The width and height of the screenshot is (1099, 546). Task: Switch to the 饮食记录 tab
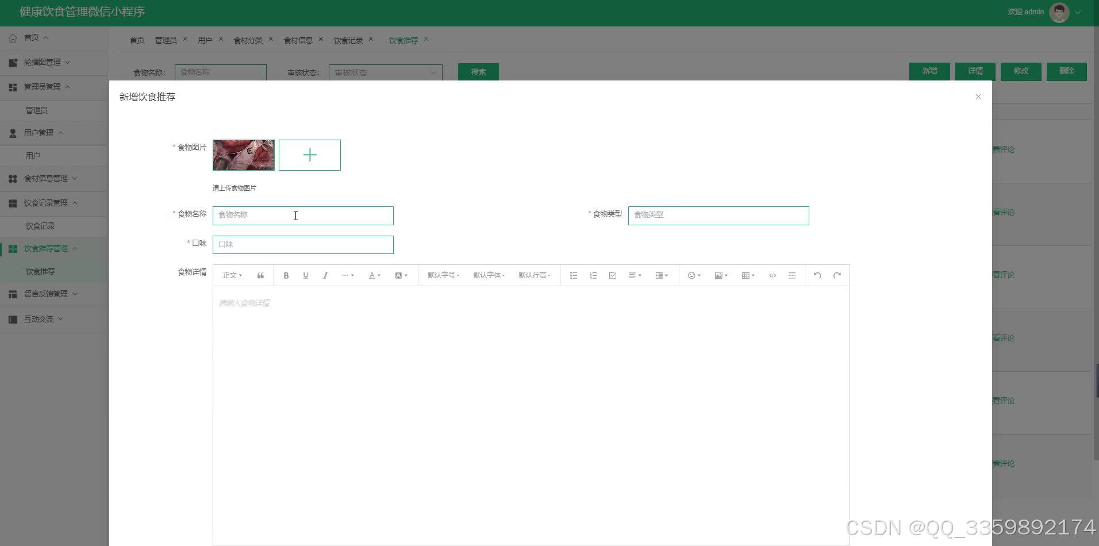pos(348,40)
